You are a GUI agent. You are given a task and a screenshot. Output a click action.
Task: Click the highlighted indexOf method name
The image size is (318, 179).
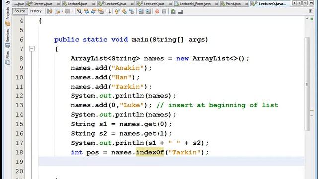coord(150,152)
